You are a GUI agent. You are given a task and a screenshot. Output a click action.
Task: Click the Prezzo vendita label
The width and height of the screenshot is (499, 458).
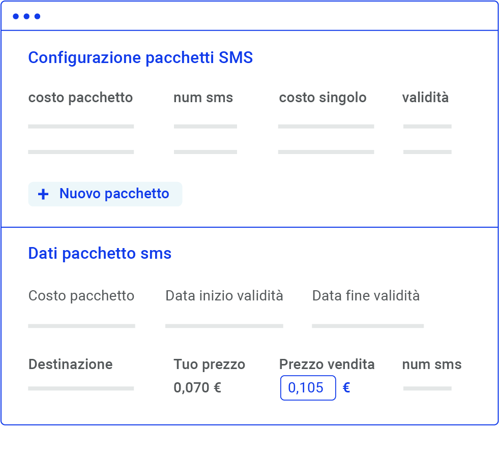(x=327, y=364)
